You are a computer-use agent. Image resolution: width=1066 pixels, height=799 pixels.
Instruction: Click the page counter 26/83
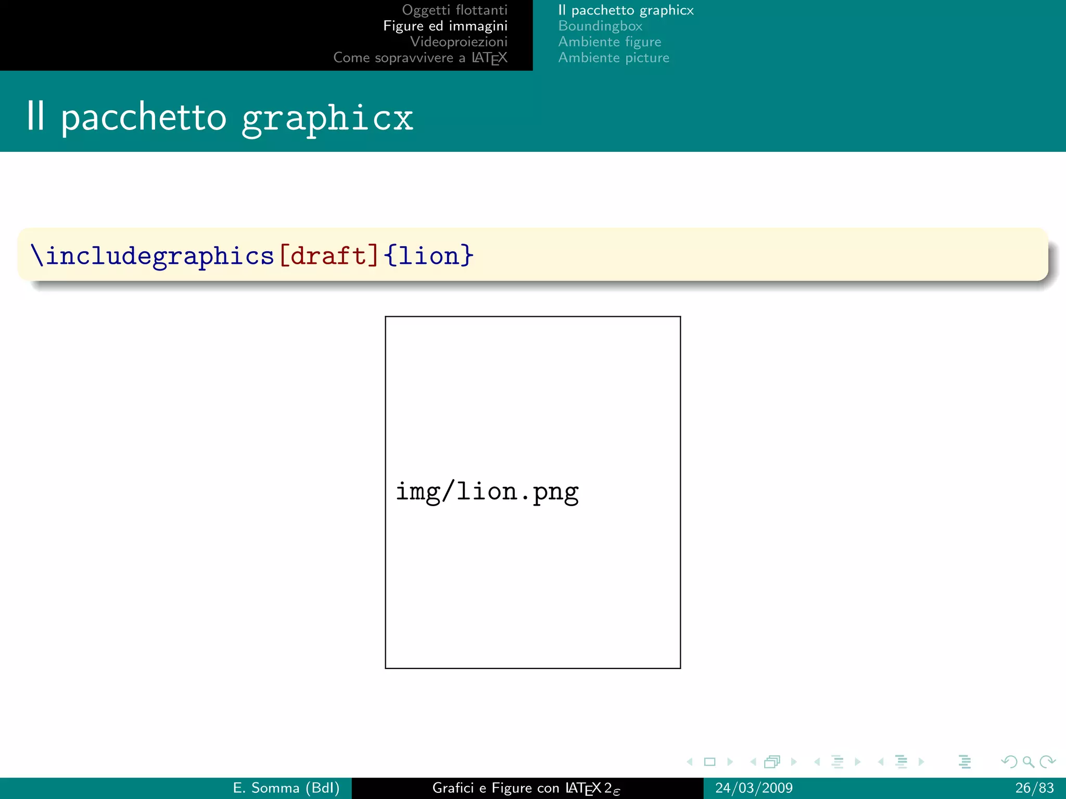(1034, 788)
